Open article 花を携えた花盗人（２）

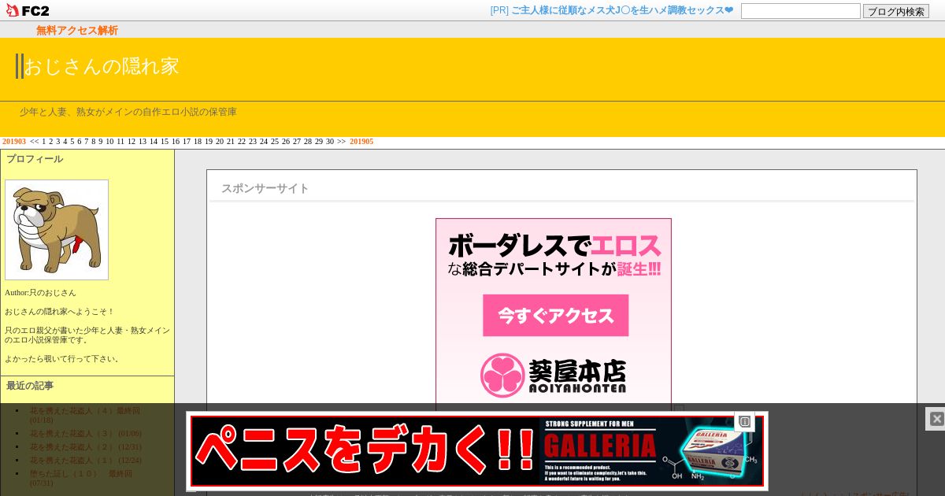[x=85, y=447]
